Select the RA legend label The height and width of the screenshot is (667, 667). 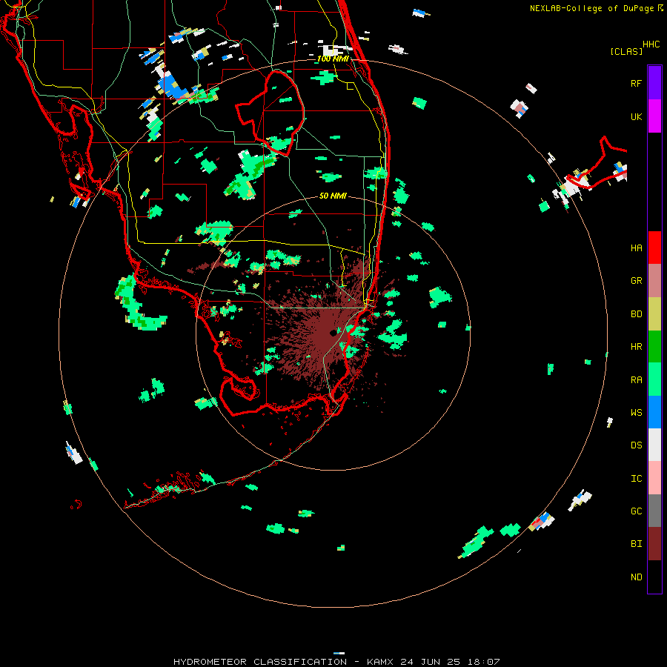[636, 380]
